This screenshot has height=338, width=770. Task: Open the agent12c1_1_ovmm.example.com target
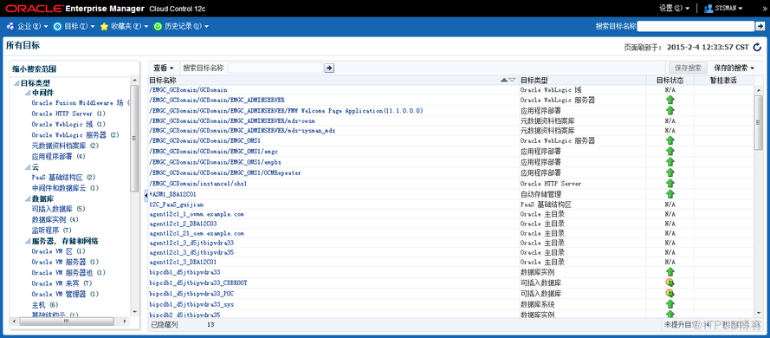(197, 215)
